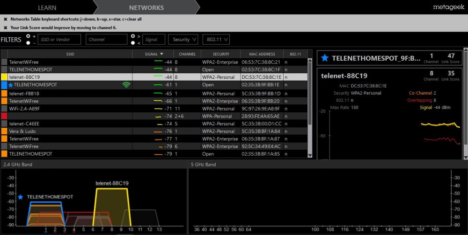The height and width of the screenshot is (235, 468).
Task: Click the telenet-88C19 title in details panel
Action: coord(344,76)
